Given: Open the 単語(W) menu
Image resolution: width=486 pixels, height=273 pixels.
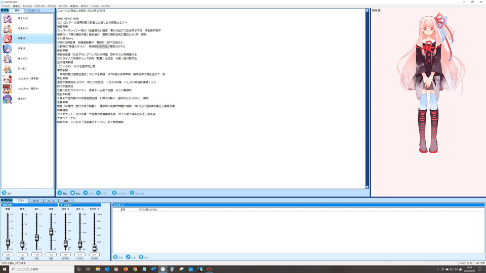Looking at the screenshot, I should [74, 6].
